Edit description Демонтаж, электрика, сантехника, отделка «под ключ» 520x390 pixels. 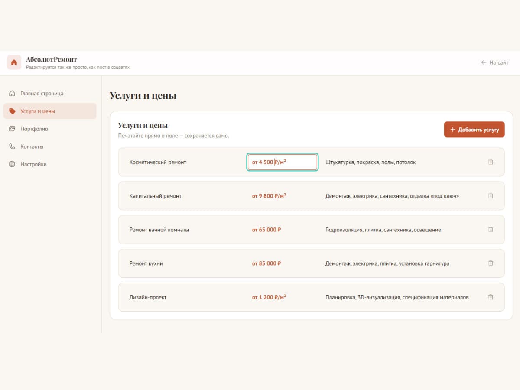(392, 196)
